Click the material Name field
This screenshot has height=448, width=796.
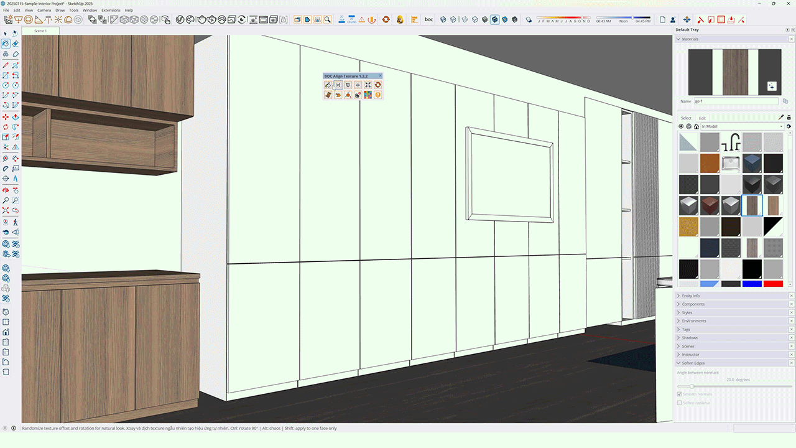[736, 101]
